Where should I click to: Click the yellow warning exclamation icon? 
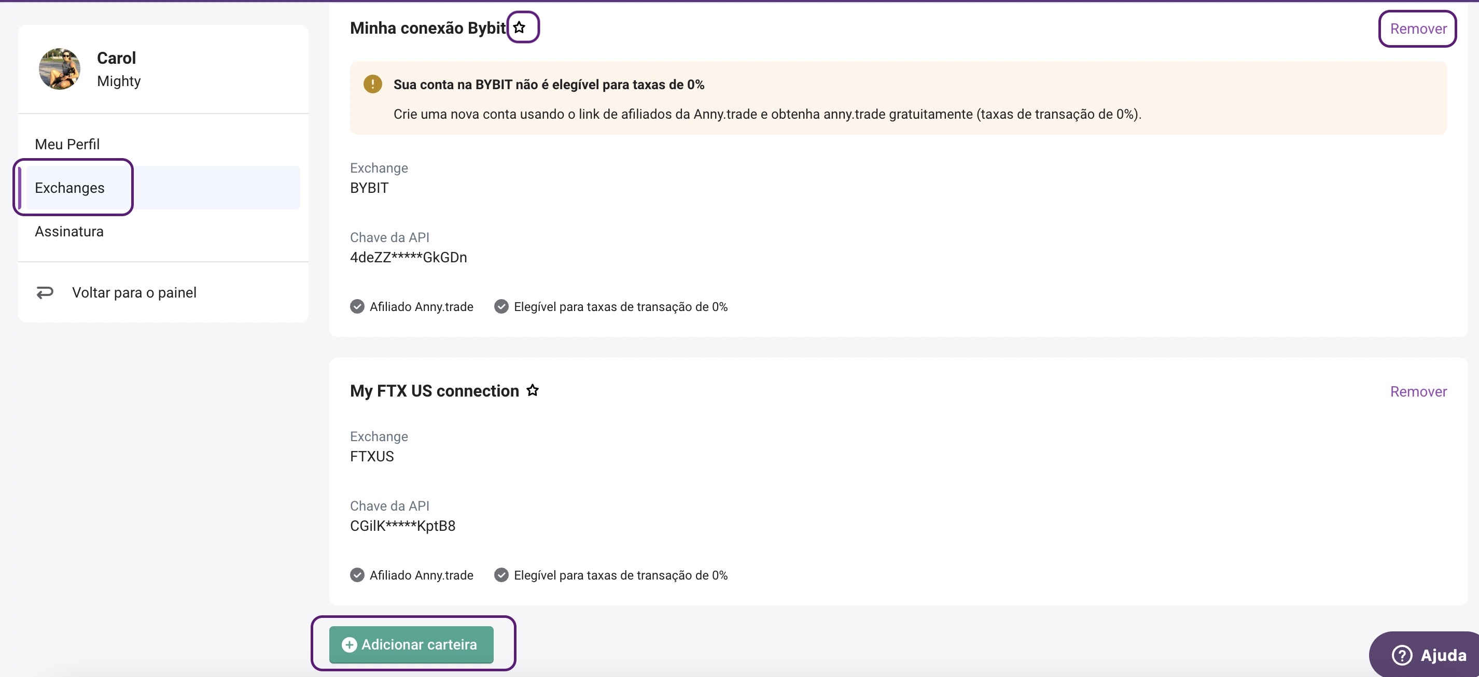coord(373,84)
